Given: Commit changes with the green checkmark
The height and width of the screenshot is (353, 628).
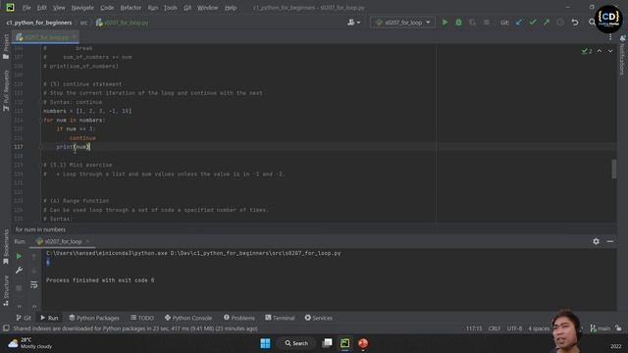Looking at the screenshot, I should coord(533,23).
